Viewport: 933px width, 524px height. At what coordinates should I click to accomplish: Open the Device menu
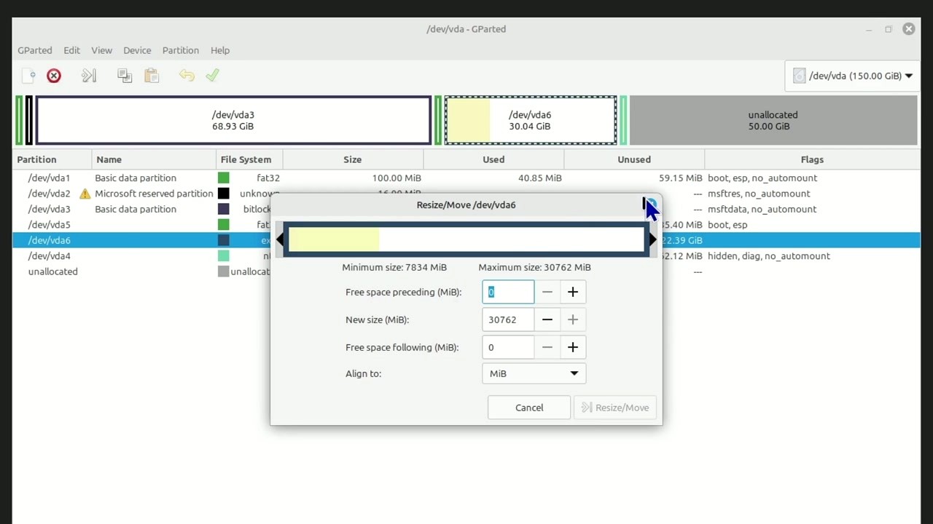point(137,50)
